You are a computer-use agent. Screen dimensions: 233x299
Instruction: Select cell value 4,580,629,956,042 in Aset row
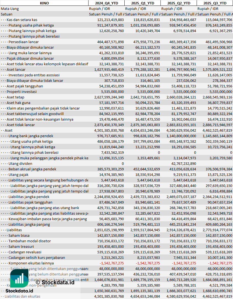pos(181,131)
